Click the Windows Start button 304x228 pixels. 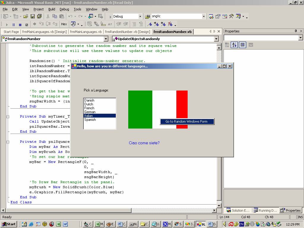9,224
